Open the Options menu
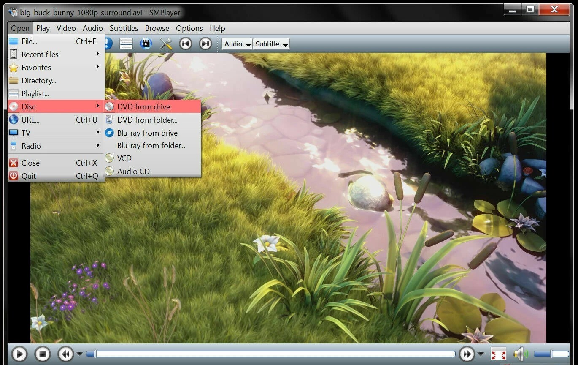Viewport: 578px width, 365px height. tap(189, 28)
